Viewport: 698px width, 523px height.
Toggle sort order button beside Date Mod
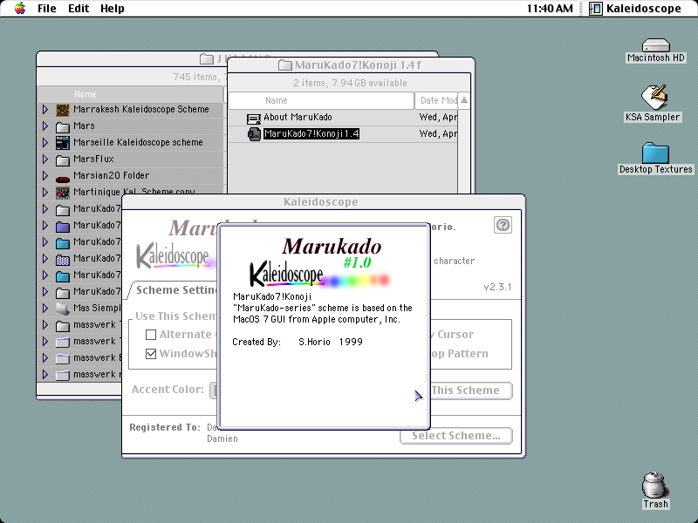(464, 100)
